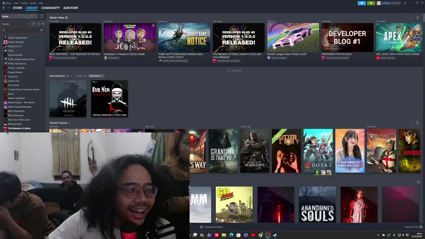Open OBS Studio in the taskbar
This screenshot has width=425, height=239.
pos(268,235)
